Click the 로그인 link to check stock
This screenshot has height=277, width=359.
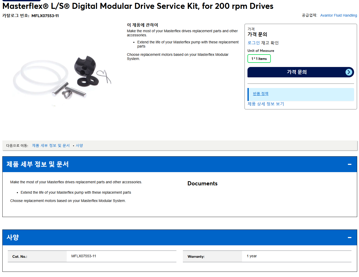[x=253, y=43]
